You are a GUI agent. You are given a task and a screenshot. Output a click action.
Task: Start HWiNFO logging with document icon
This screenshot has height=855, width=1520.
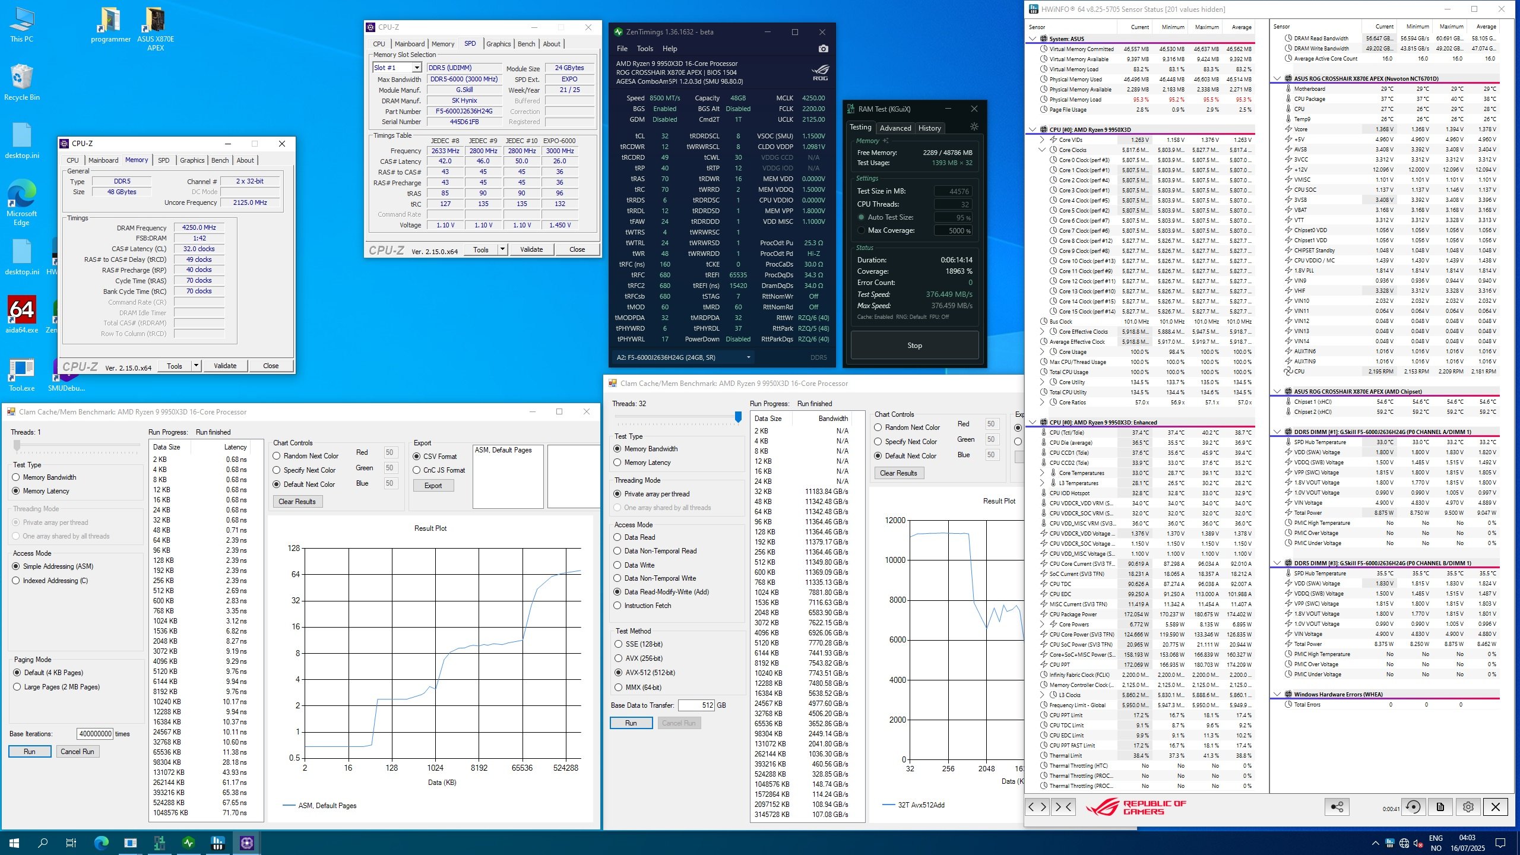[1440, 807]
